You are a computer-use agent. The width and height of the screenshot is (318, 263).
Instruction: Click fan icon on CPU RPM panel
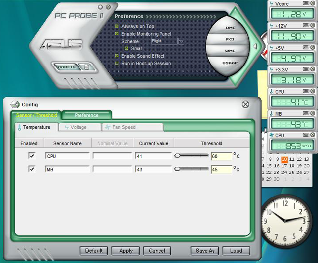pyautogui.click(x=272, y=135)
